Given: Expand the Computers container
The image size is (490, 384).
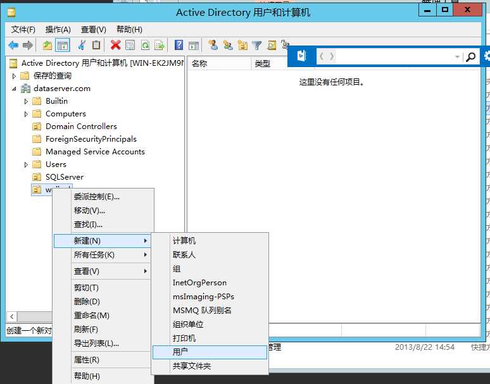Looking at the screenshot, I should [26, 114].
